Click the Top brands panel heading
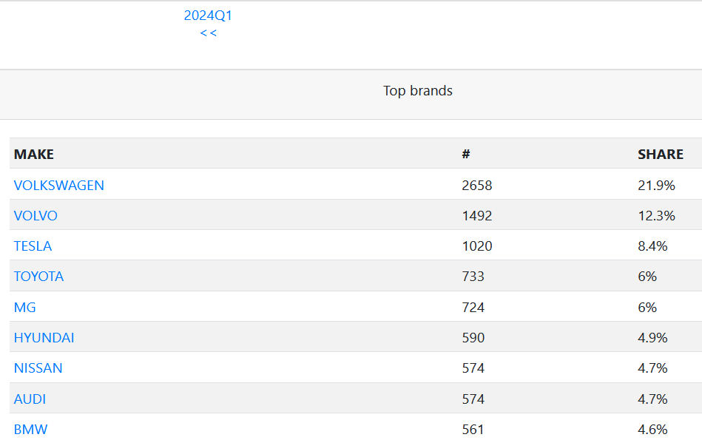702x440 pixels. (417, 91)
